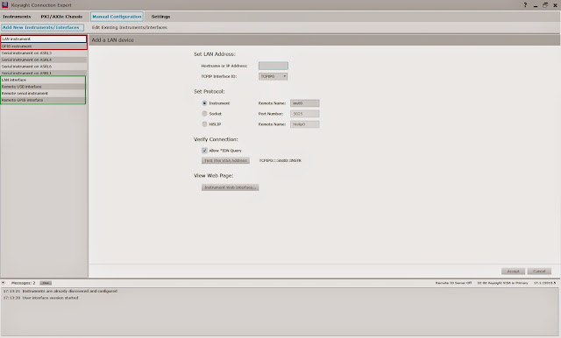Select the HiSLIP protocol radio button
Screen dimensions: 561x338
[x=204, y=124]
